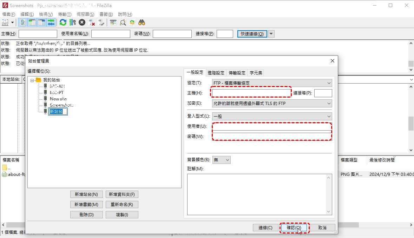Open the 書籤(B) menu
The width and height of the screenshot is (414, 238).
(106, 14)
